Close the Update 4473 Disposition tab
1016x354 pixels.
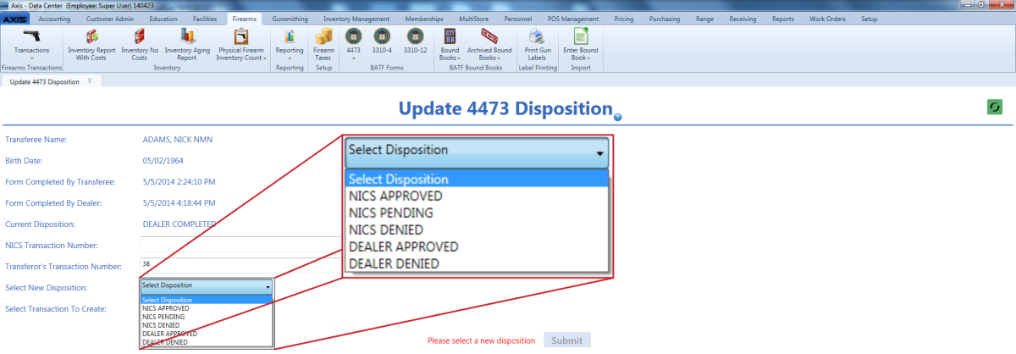pos(90,81)
